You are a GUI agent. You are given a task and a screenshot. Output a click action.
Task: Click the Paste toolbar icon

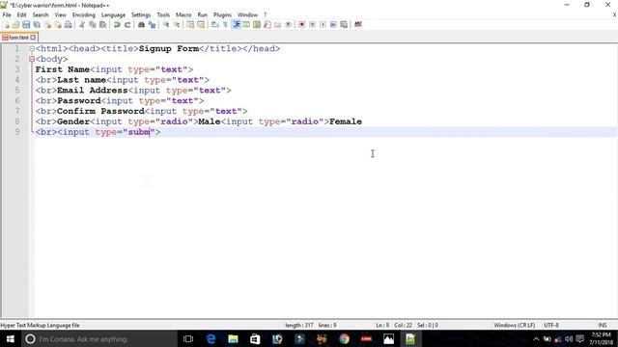pos(103,24)
